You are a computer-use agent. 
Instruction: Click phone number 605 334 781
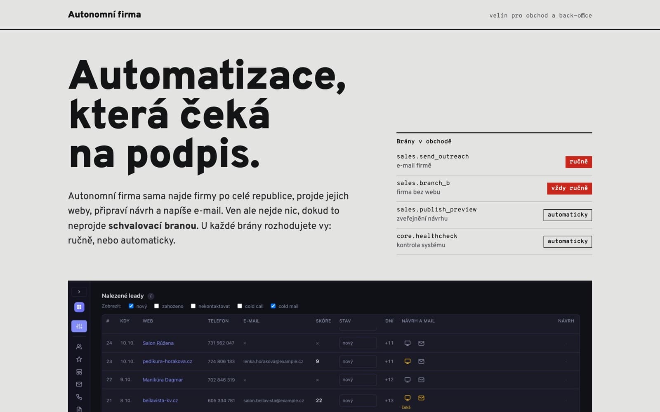(x=222, y=400)
